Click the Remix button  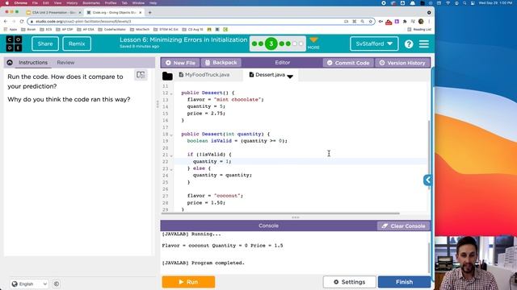coord(77,43)
